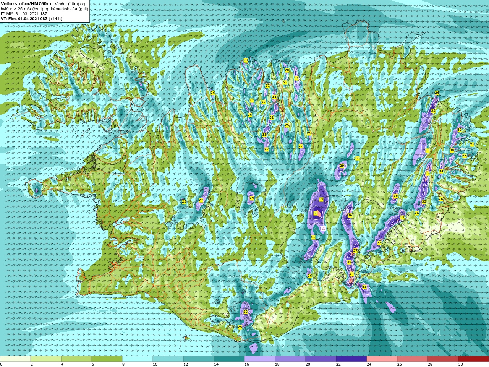Select the pale cyan 8–10 m/s legend swatch

coord(138,359)
